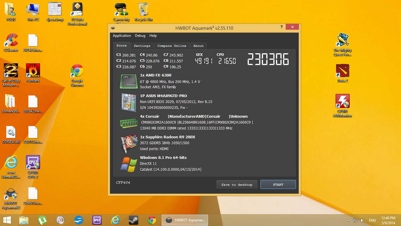Click the Windows 8.1 Pro 64-bits heading
The height and width of the screenshot is (226, 401).
[x=163, y=158]
